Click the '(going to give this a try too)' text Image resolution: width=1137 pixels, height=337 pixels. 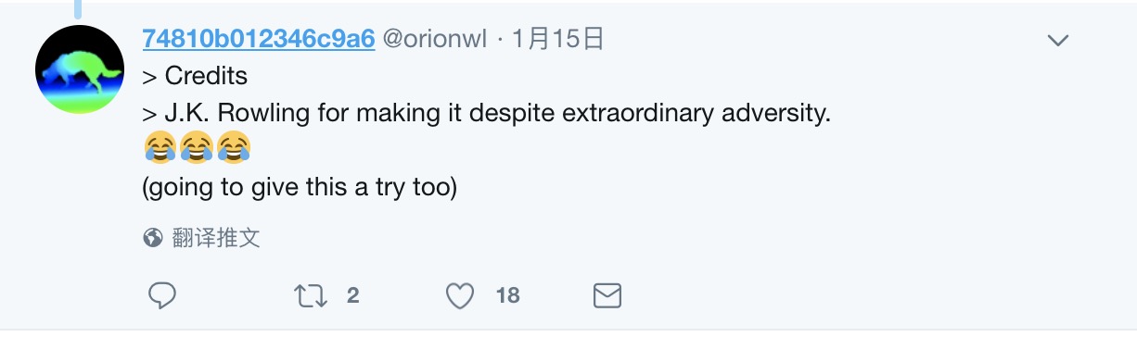click(x=300, y=188)
